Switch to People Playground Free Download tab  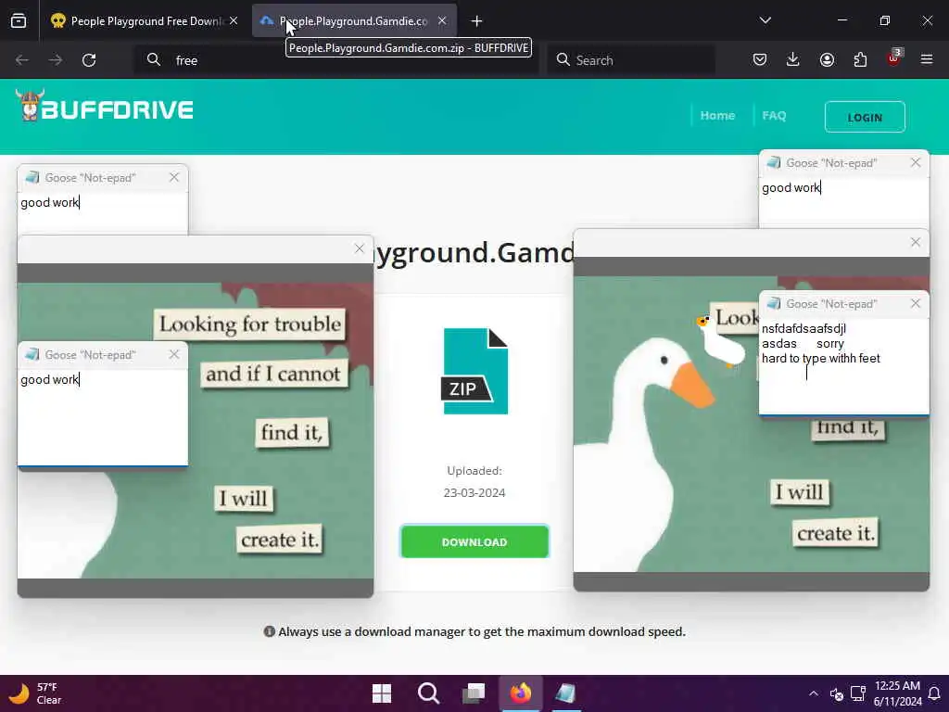pyautogui.click(x=144, y=21)
